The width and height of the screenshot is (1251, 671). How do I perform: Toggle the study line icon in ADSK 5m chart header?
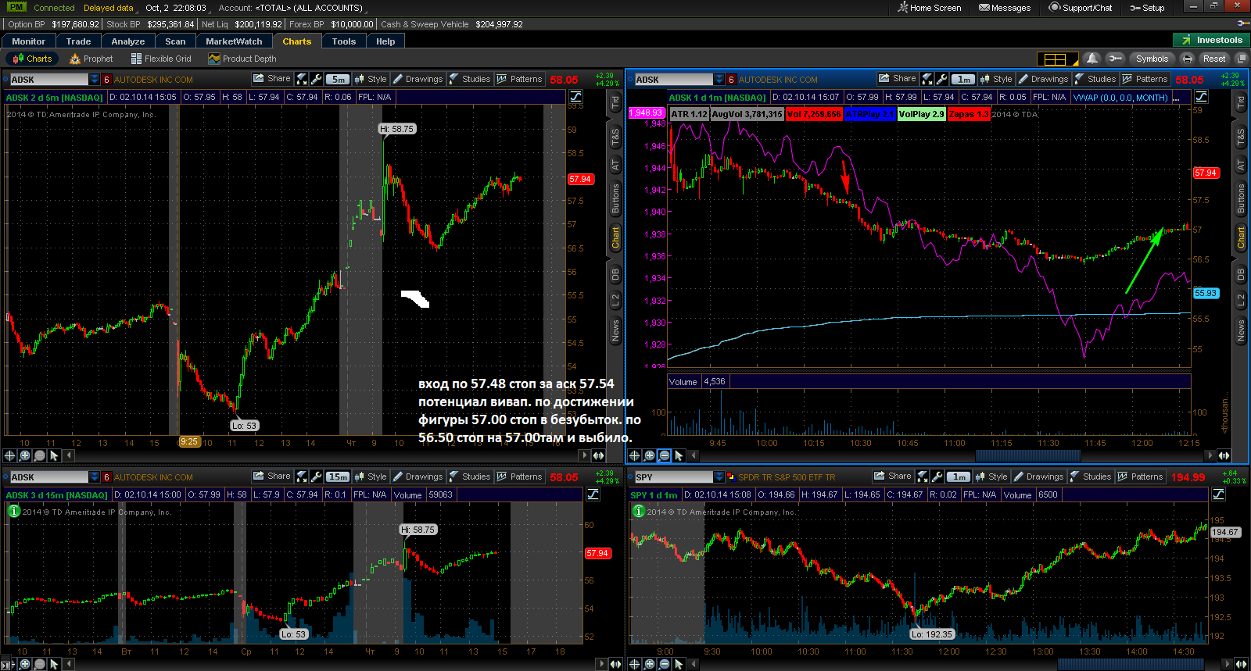tap(575, 97)
